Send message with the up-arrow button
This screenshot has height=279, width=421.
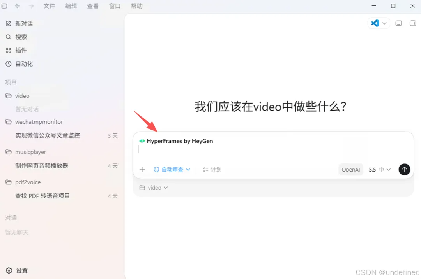(404, 169)
